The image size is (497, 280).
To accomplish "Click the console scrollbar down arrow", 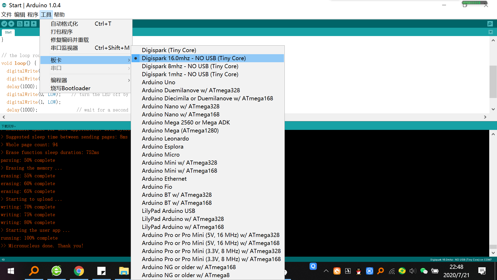I will click(x=493, y=252).
